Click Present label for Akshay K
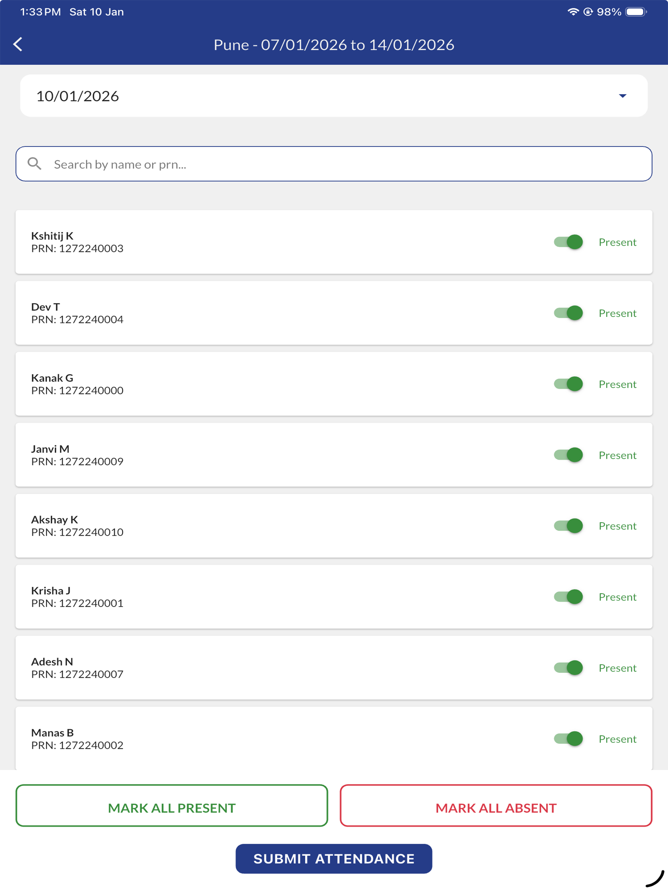Image resolution: width=668 pixels, height=891 pixels. tap(617, 526)
